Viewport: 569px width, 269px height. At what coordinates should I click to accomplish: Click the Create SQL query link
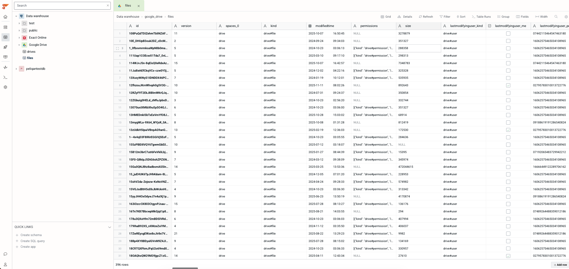(30, 241)
